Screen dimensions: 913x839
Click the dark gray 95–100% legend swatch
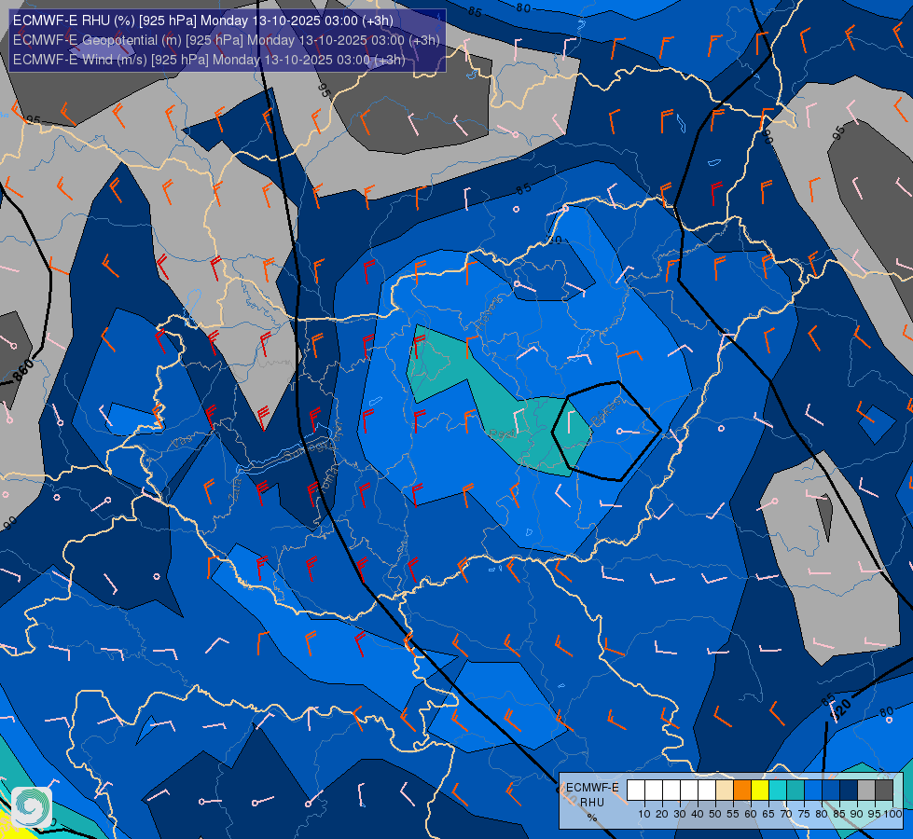pos(884,791)
